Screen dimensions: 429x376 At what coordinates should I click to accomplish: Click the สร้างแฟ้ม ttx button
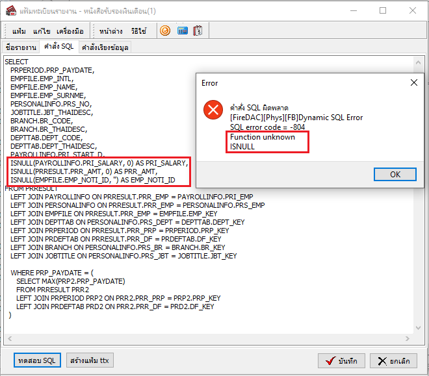90,360
